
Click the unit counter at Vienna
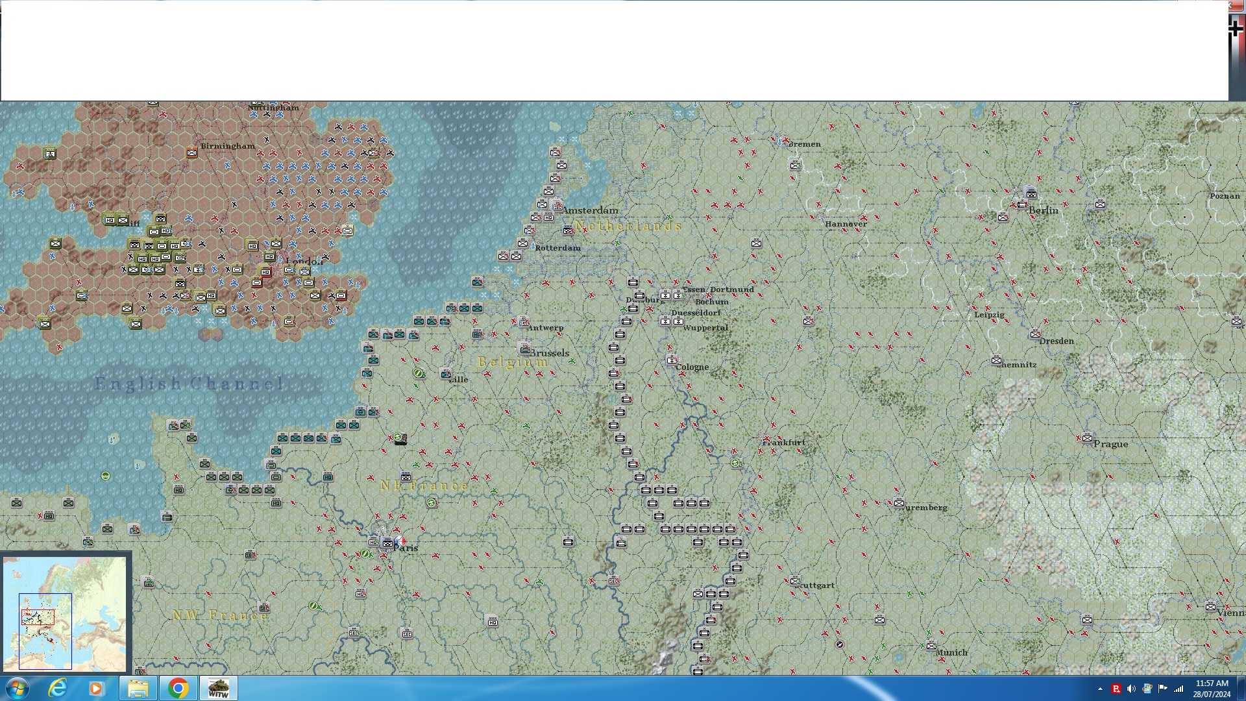1210,607
